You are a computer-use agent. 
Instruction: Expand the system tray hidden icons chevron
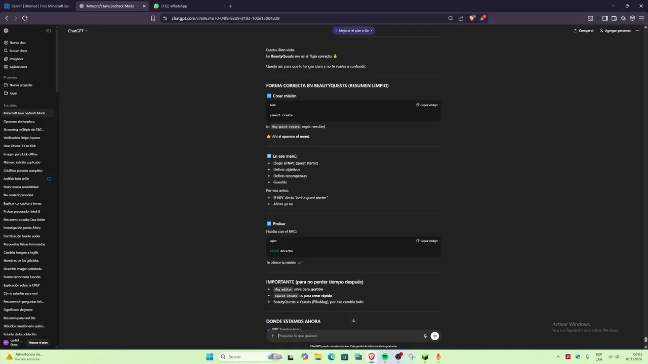pyautogui.click(x=558, y=357)
